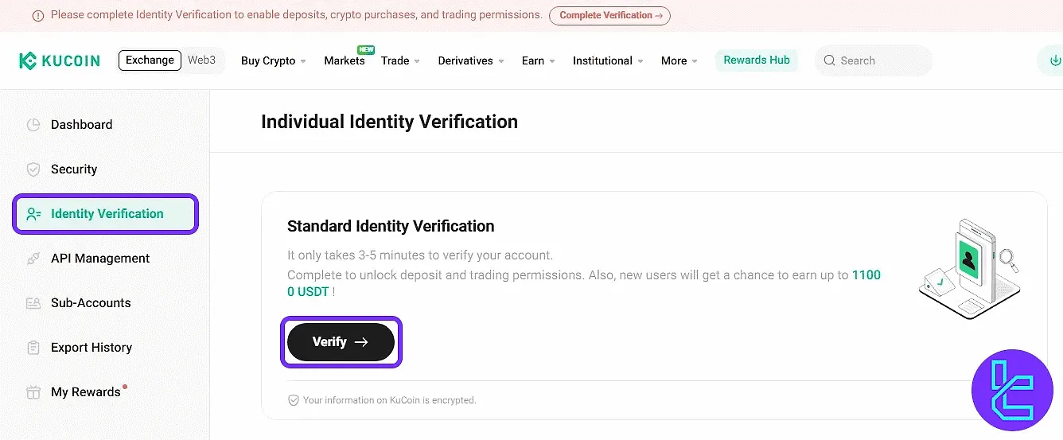Click the Security shield icon
Viewport: 1063px width, 440px height.
coord(33,169)
